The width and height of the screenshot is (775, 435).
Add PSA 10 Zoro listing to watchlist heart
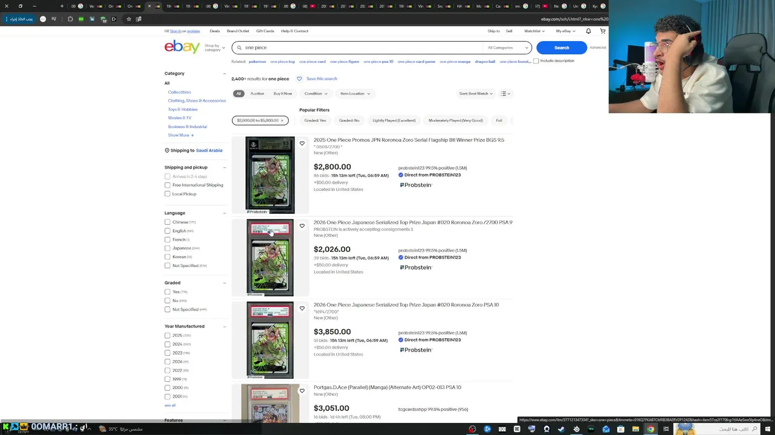coord(302,308)
